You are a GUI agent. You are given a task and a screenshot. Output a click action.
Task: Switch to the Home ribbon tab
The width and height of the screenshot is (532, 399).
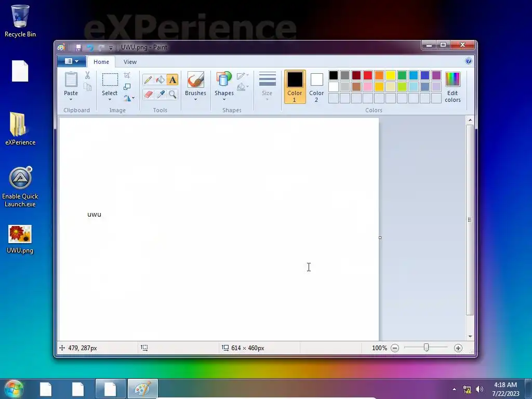[x=101, y=62]
